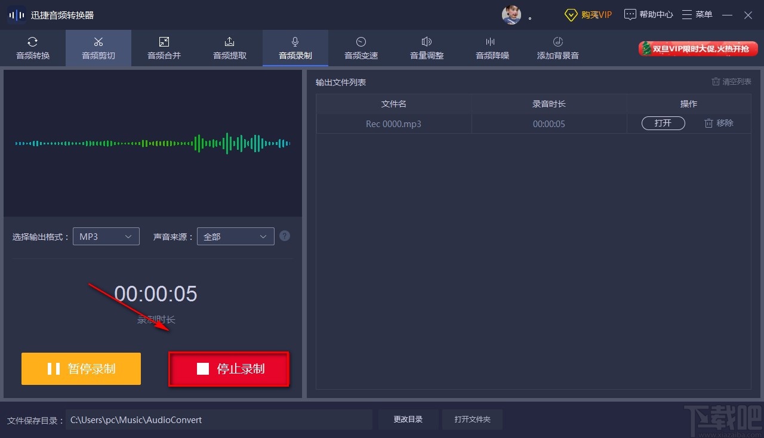Open the 音量调整 volume adjustment tool
The height and width of the screenshot is (438, 764).
426,48
